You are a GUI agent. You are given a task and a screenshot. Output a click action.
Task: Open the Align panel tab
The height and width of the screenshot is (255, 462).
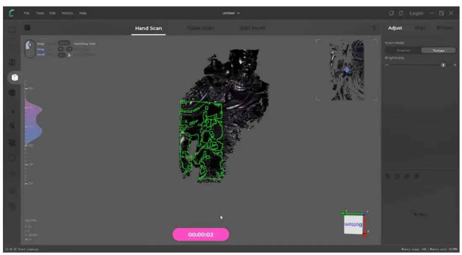tap(420, 28)
